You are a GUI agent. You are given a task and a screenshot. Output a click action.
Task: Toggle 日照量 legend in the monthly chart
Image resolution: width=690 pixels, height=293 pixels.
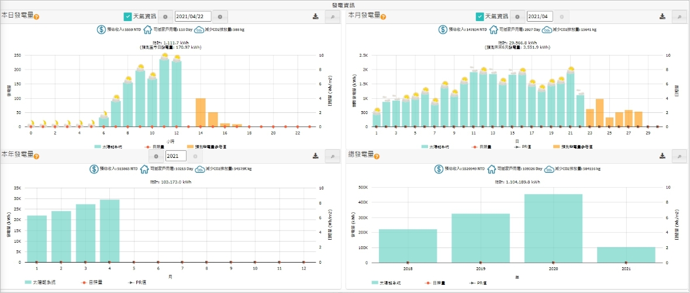coord(481,146)
